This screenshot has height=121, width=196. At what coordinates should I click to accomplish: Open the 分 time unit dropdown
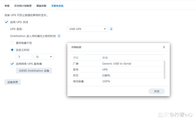44,57
